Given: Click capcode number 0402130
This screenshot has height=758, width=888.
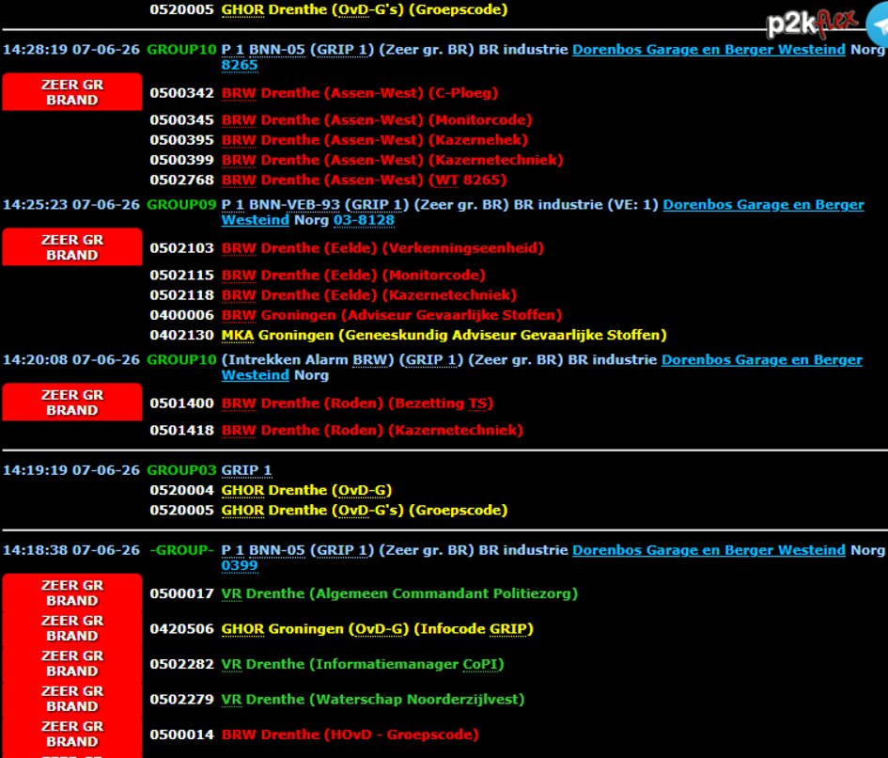Looking at the screenshot, I should tap(181, 335).
